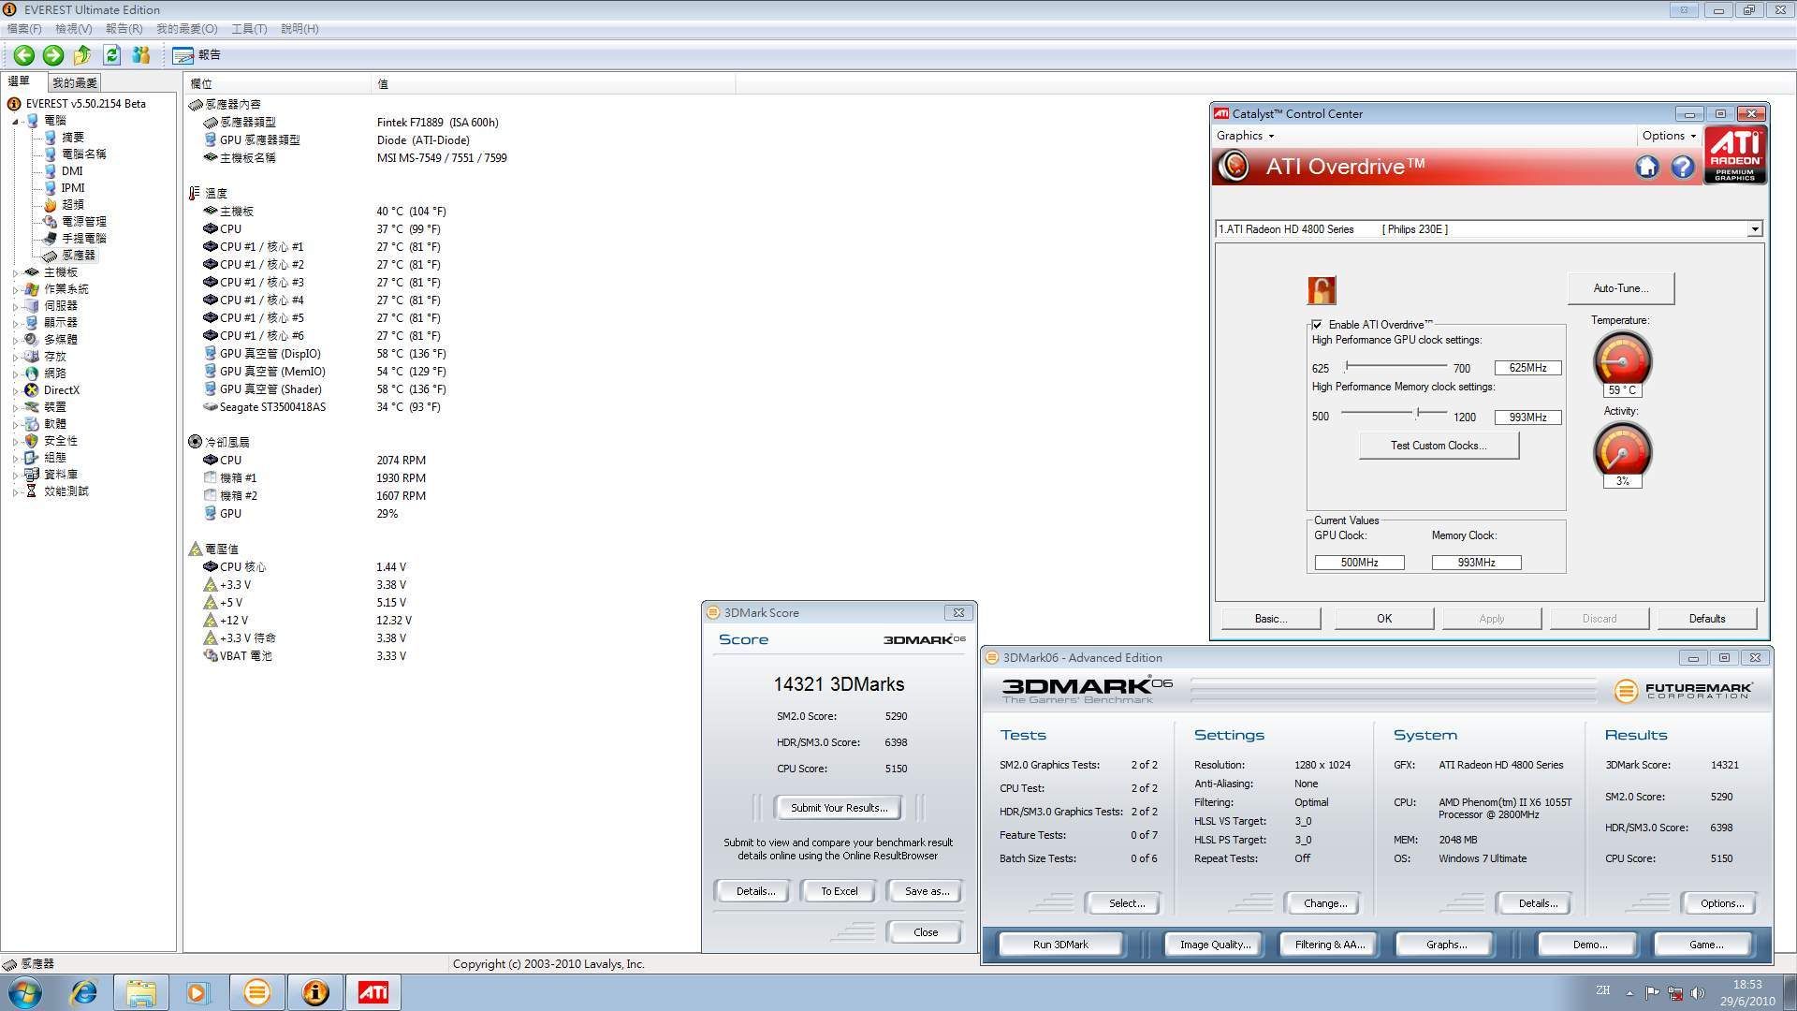The image size is (1797, 1011).
Task: Open 報告(R) Report menu
Action: coord(124,29)
